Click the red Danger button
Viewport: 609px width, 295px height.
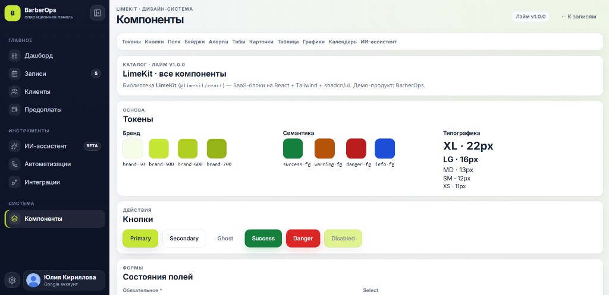pos(303,239)
